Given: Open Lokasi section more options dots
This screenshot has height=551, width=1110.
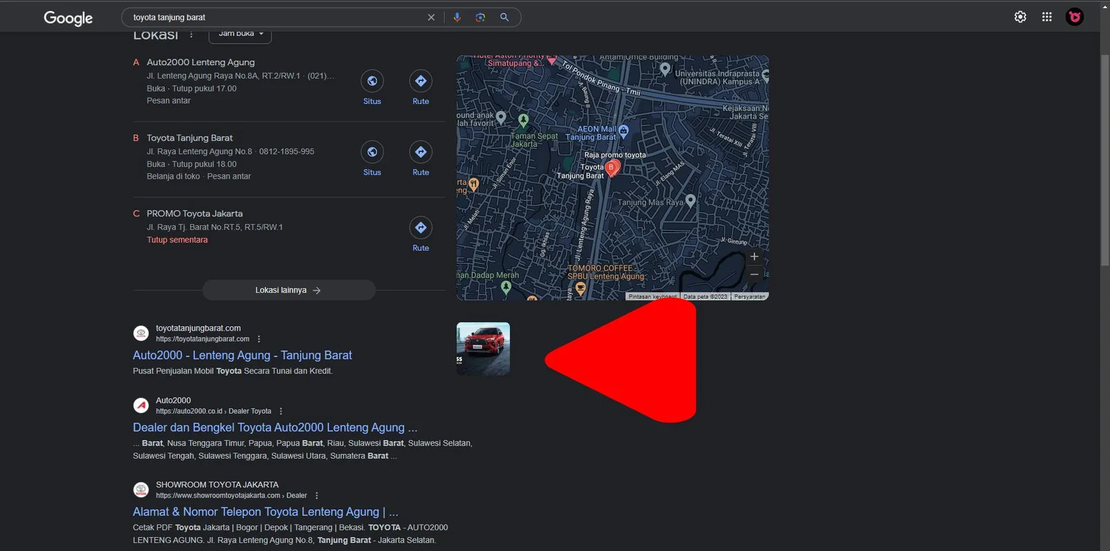Looking at the screenshot, I should pyautogui.click(x=191, y=35).
